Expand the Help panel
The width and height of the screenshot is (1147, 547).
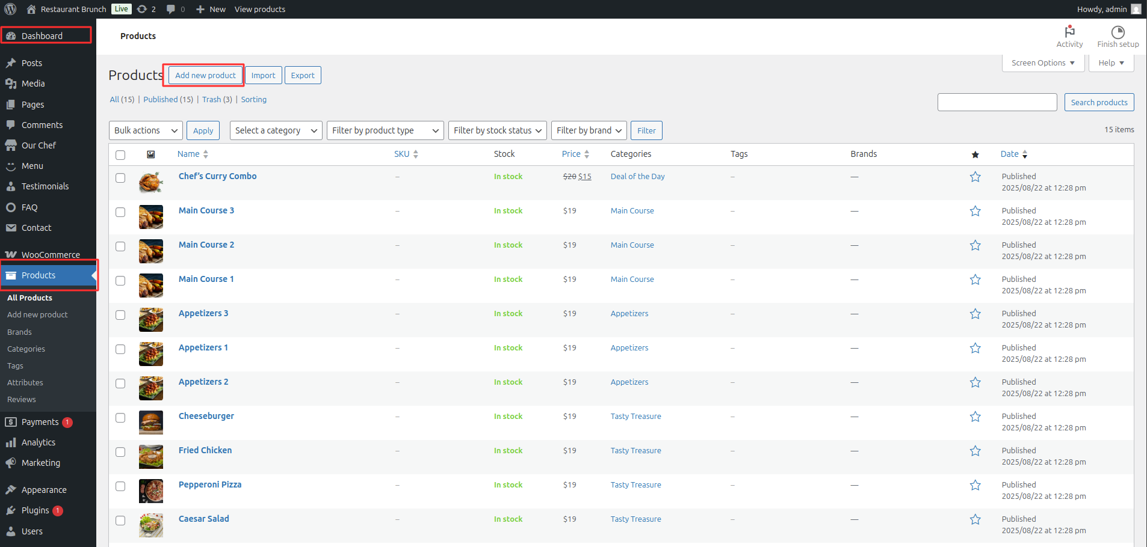click(x=1111, y=63)
